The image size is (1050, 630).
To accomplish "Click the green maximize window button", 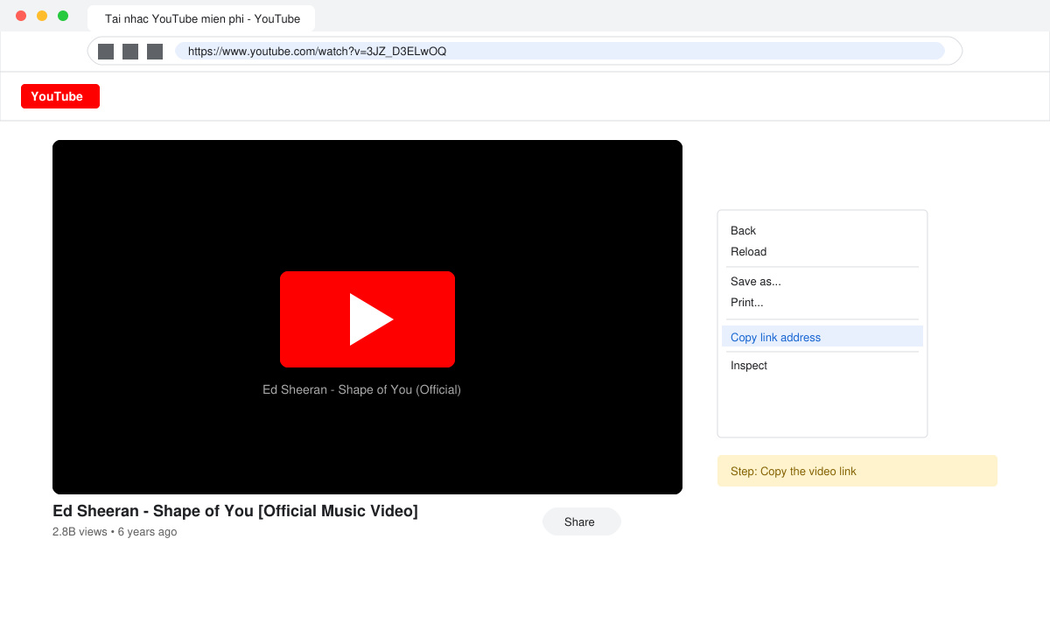I will click(x=63, y=16).
